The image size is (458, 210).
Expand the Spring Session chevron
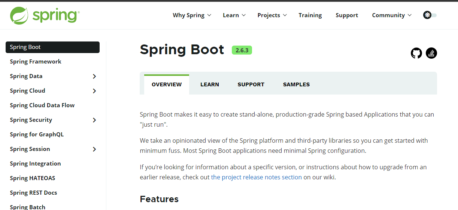[x=94, y=149]
